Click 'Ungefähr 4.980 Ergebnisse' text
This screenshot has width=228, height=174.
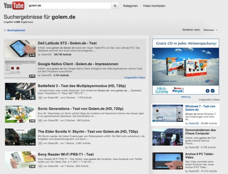click(18, 22)
